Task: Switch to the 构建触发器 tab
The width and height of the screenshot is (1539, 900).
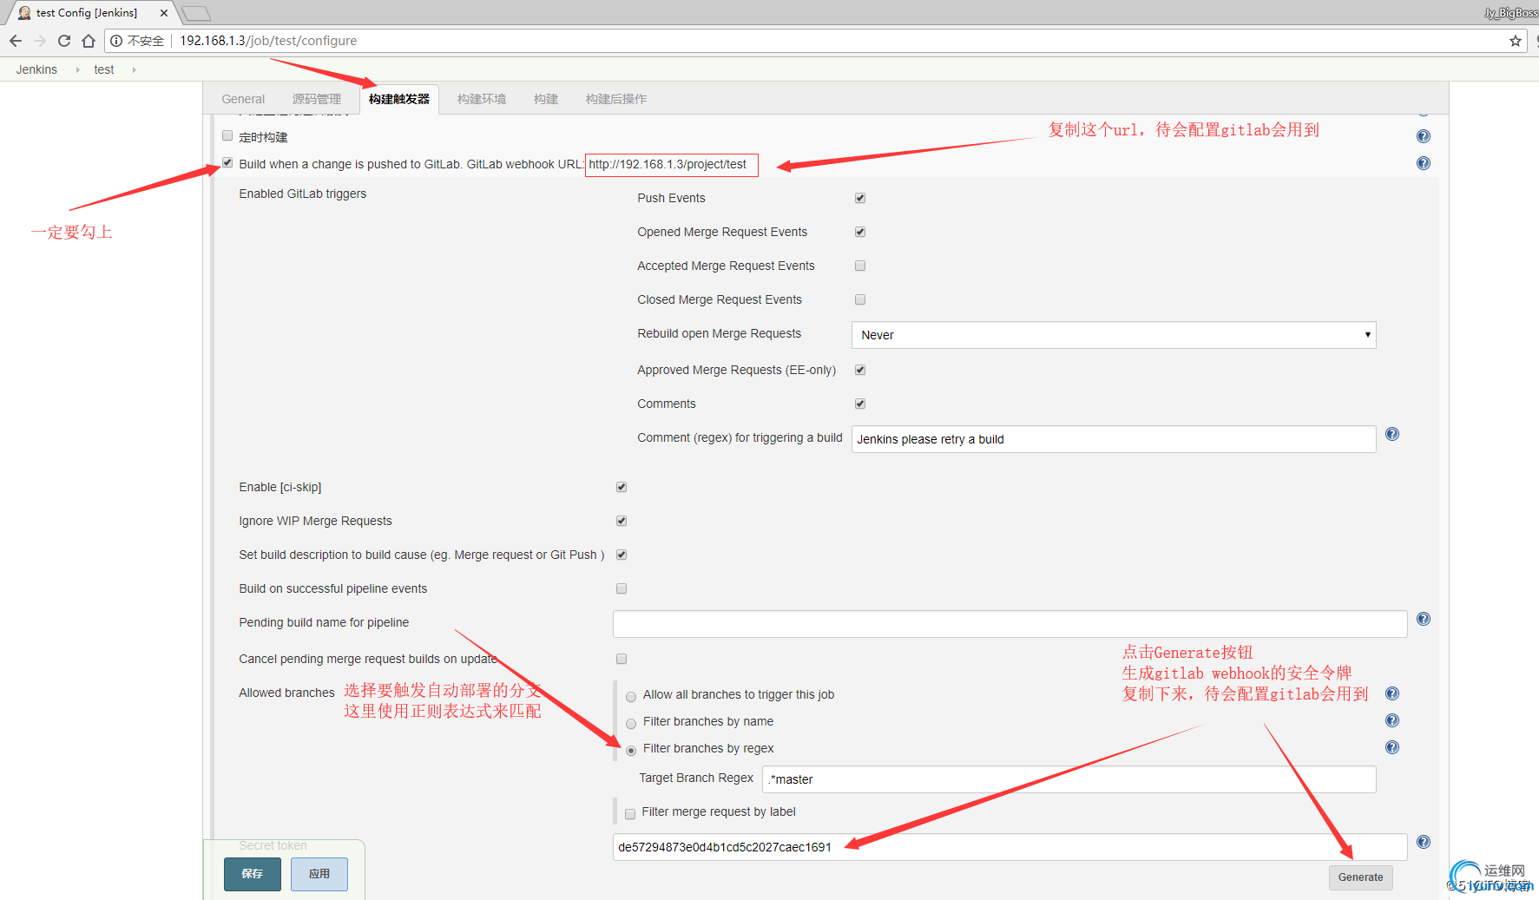Action: coord(399,99)
